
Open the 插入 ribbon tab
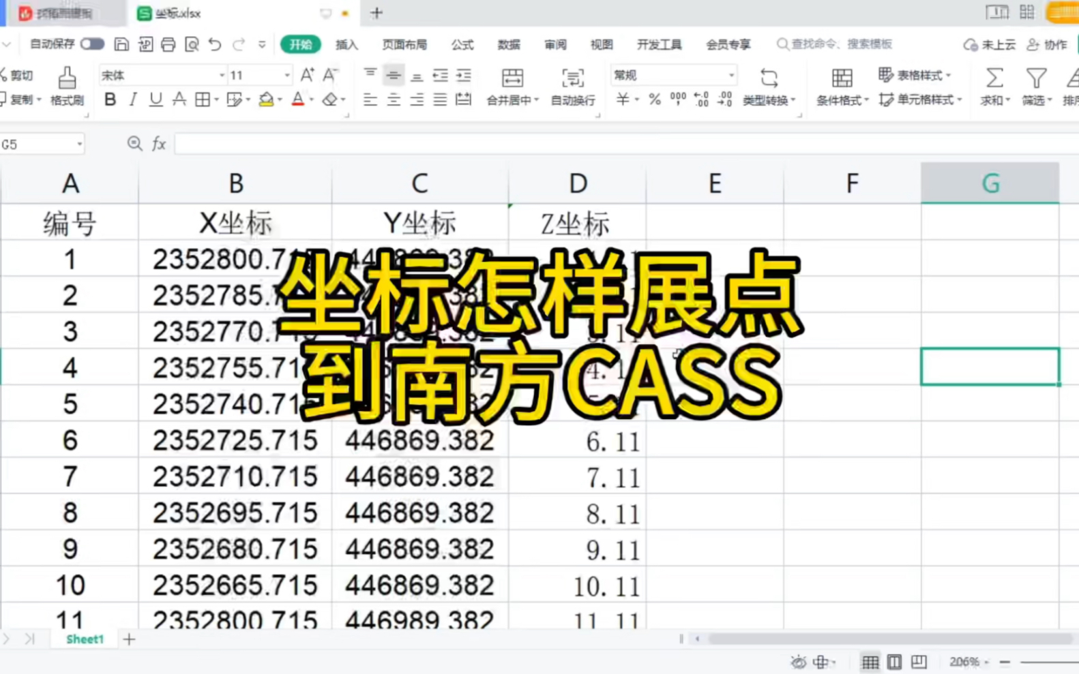[346, 44]
